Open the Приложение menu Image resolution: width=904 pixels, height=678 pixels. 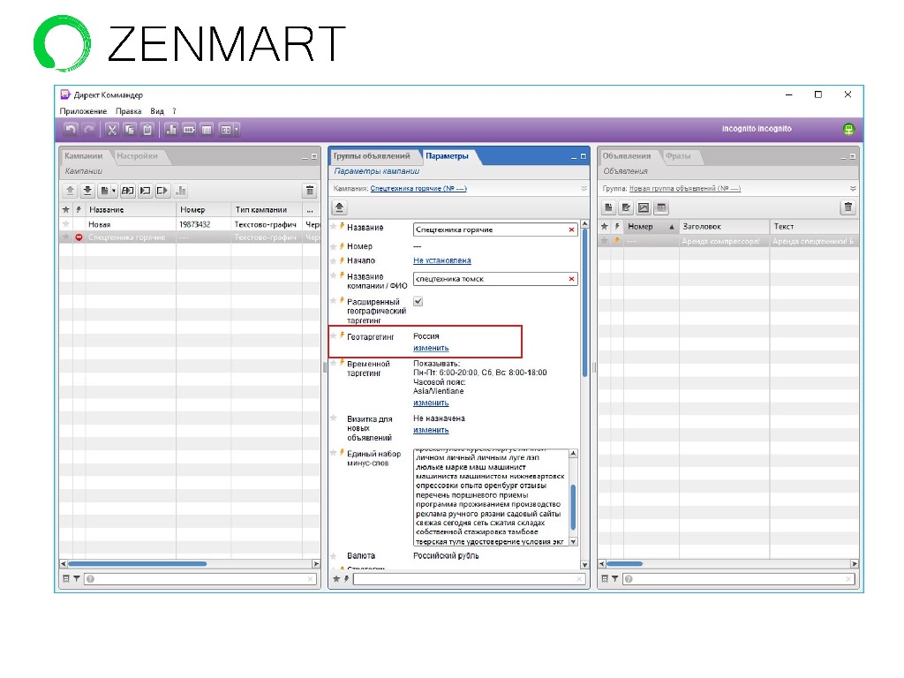click(83, 111)
